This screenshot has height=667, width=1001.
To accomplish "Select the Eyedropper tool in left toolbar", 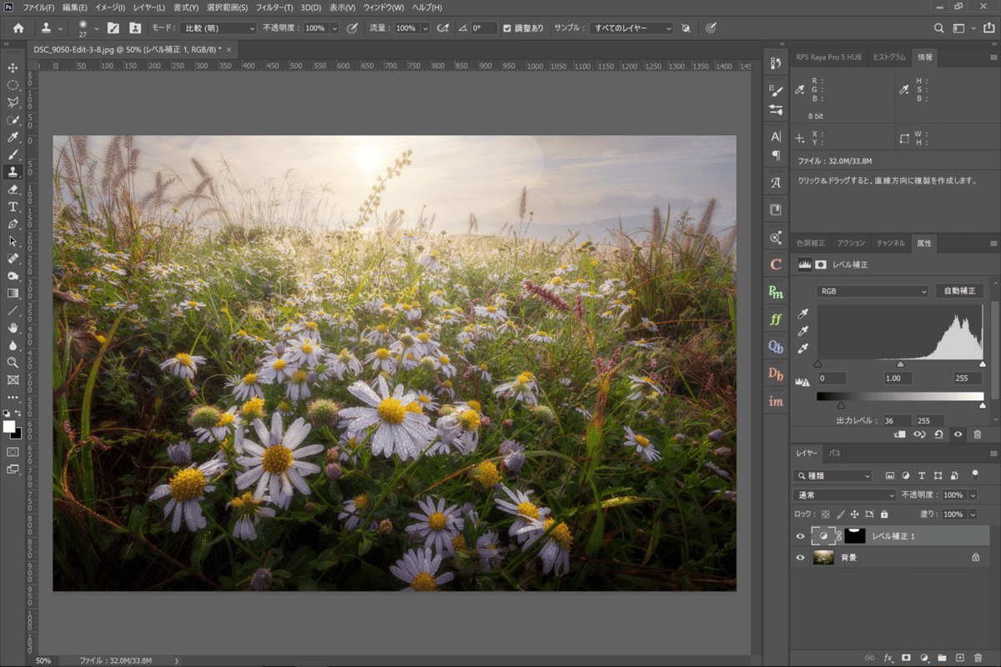I will [13, 137].
